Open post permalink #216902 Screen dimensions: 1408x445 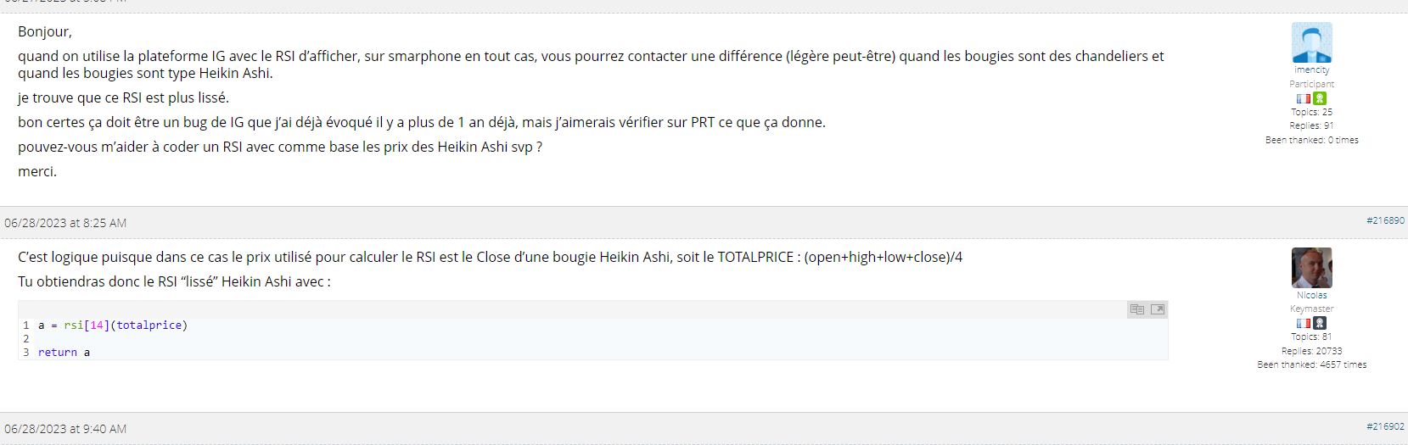click(x=1385, y=427)
